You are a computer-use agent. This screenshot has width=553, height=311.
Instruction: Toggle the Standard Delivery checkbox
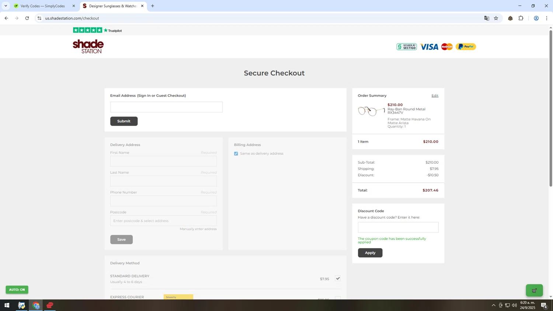(338, 279)
